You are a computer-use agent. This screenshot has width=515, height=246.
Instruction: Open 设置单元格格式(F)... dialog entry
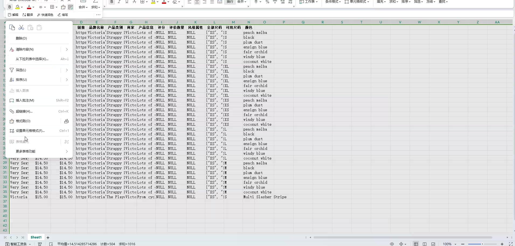(39, 131)
